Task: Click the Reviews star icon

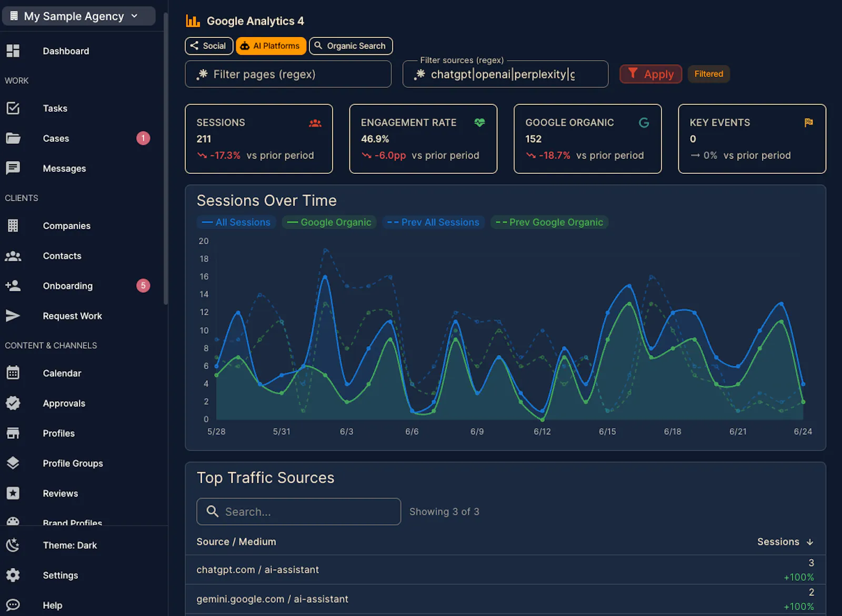Action: 13,493
